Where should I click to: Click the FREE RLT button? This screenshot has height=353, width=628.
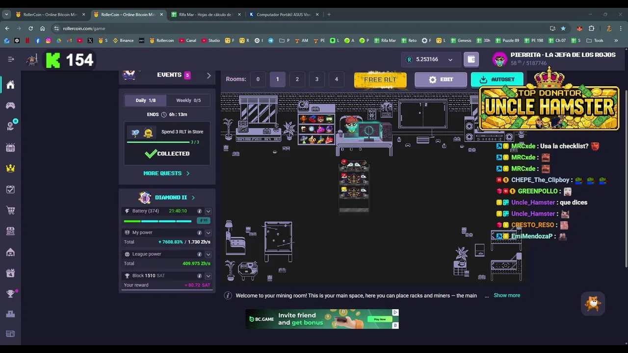pos(380,79)
